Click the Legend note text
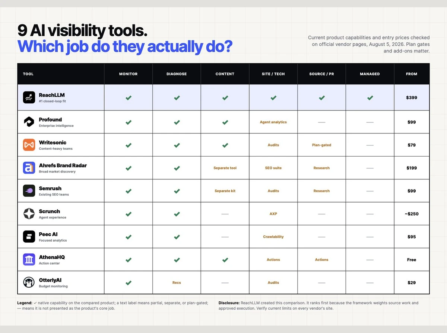Image resolution: width=447 pixels, height=333 pixels. click(113, 305)
